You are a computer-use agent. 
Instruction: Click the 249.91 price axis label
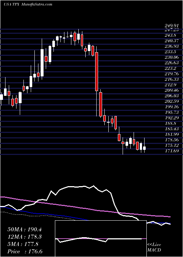[171, 26]
